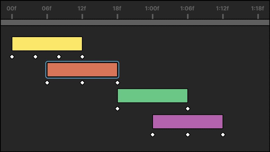The height and width of the screenshot is (152, 270).
Task: Click last keyframe diamond under purple clip
Action: tap(223, 135)
